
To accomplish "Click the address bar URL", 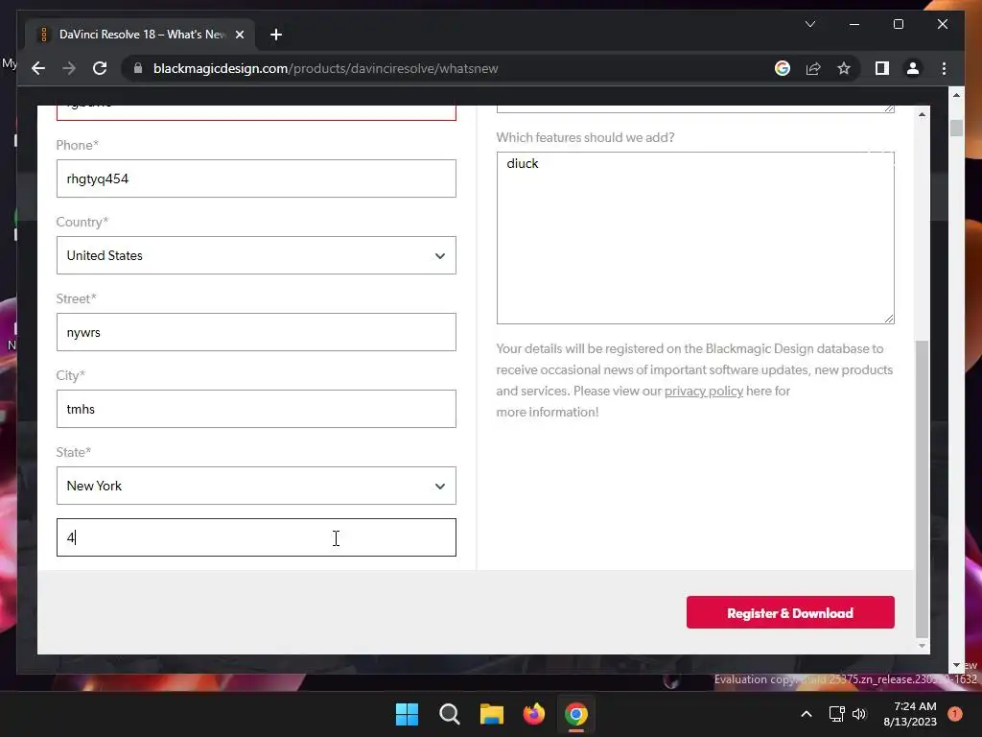I will click(326, 68).
